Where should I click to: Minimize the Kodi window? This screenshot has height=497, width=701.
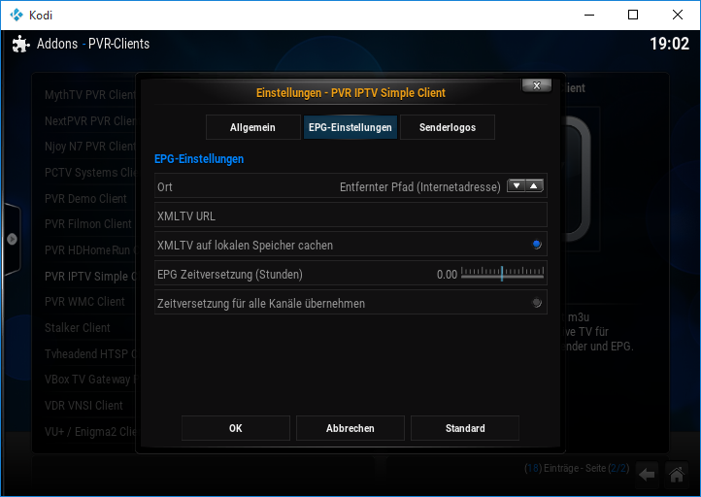pyautogui.click(x=589, y=15)
